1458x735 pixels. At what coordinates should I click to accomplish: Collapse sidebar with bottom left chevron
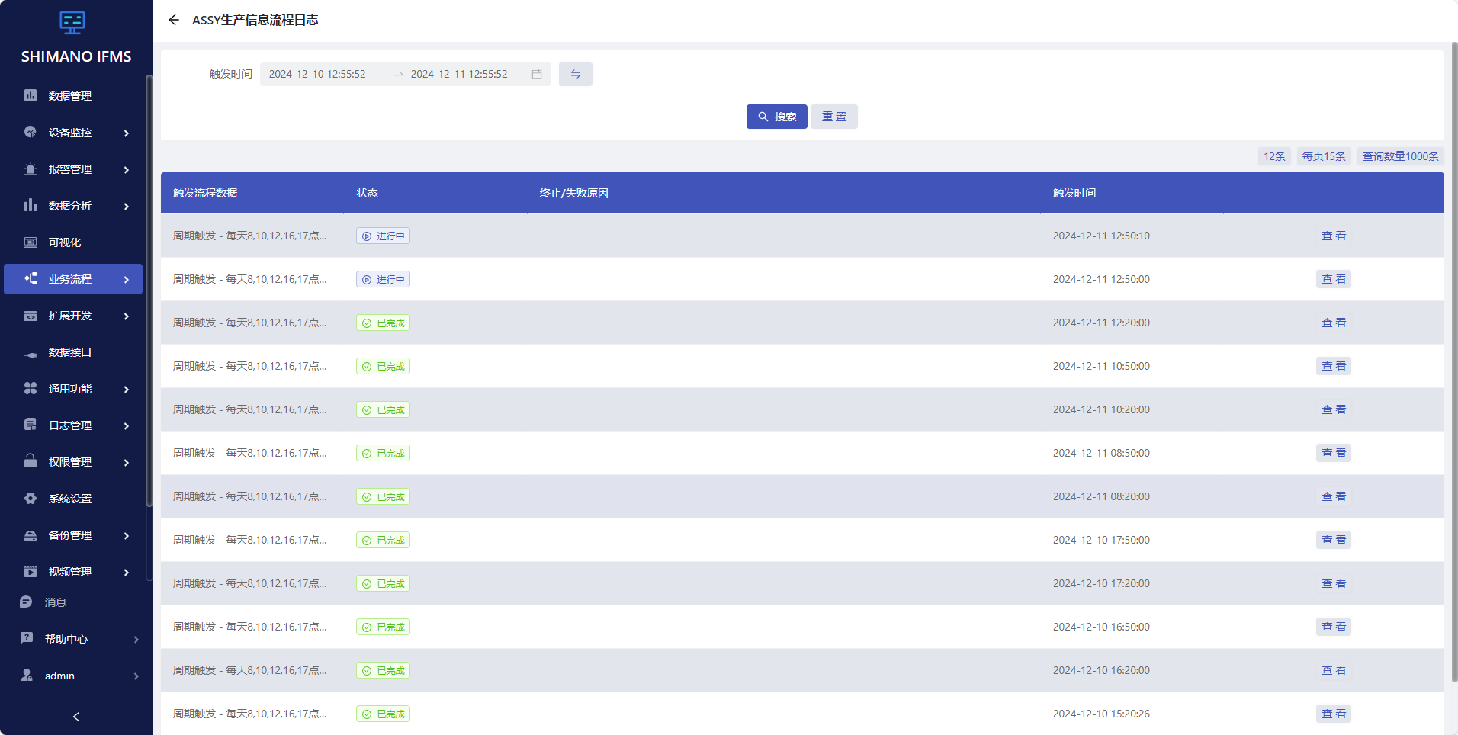click(76, 717)
